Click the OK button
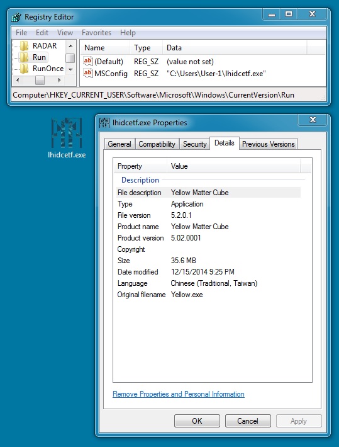 pos(197,421)
